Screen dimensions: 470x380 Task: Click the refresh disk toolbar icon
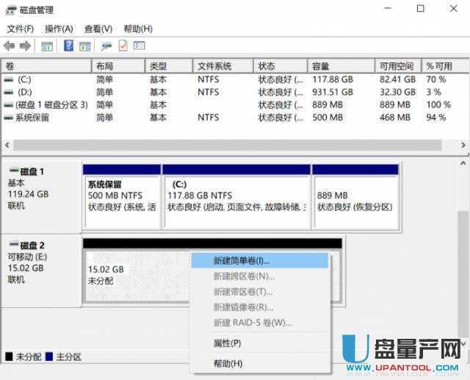(x=106, y=46)
